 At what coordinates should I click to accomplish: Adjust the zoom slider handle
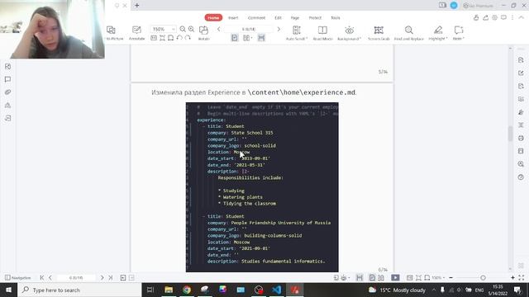pyautogui.click(x=483, y=278)
